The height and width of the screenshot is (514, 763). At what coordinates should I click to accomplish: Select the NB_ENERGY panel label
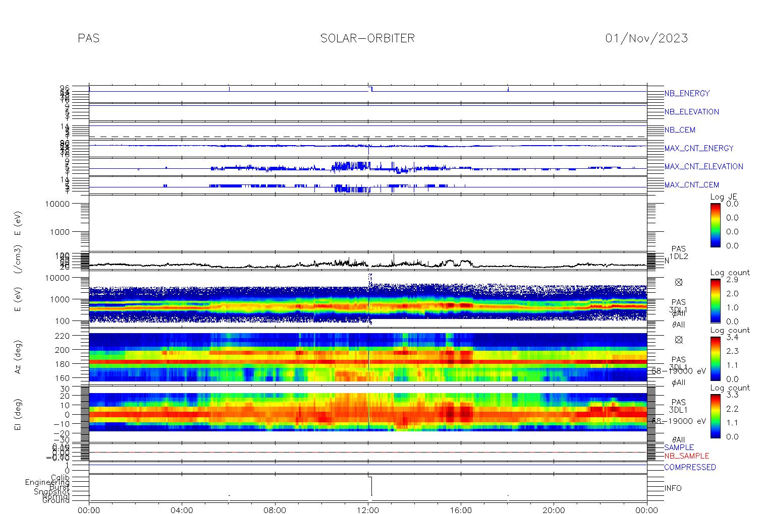[687, 94]
